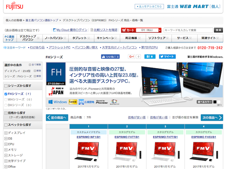Click the Full HD badge icon
The height and width of the screenshot is (169, 227).
(73, 102)
